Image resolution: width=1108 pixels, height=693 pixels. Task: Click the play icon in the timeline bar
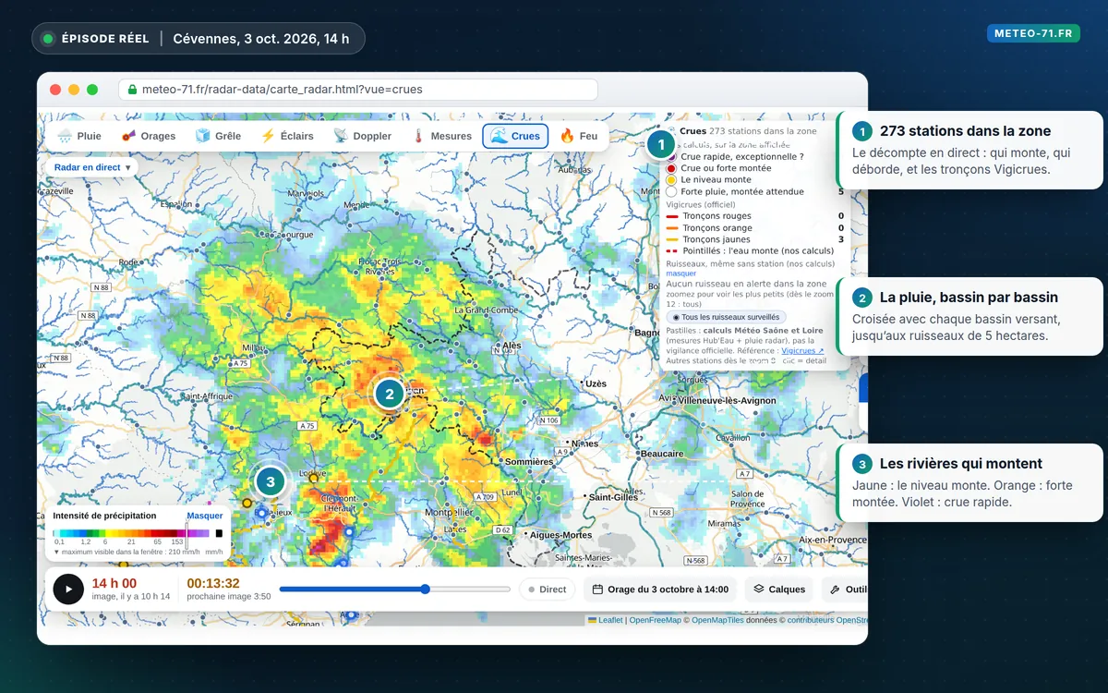tap(68, 589)
